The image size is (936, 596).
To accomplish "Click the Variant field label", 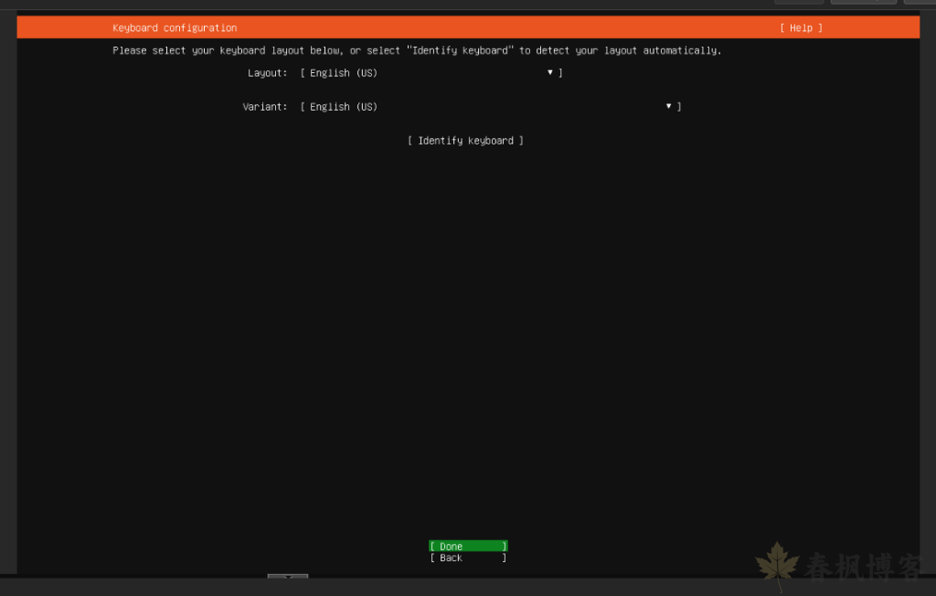I will (x=265, y=106).
